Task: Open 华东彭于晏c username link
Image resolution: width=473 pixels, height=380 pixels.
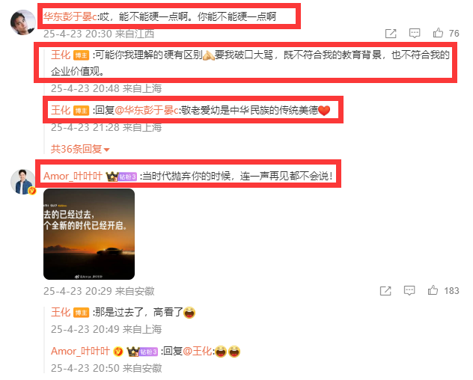Action: tap(70, 16)
